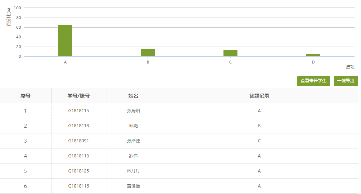
Task: Select the green bar for option A
Action: 65,41
